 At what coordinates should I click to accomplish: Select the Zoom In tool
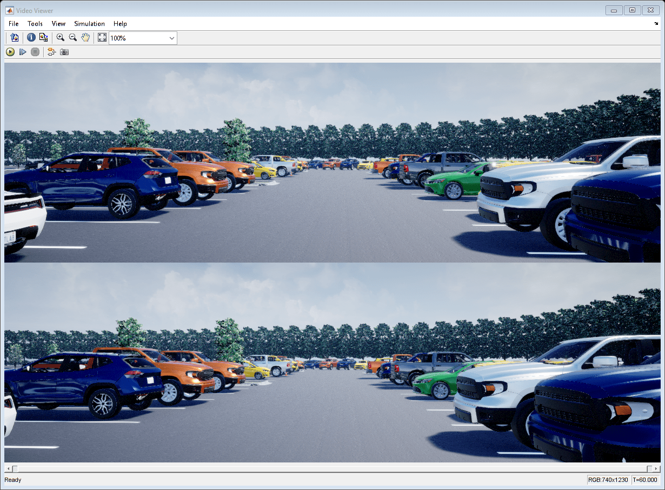pyautogui.click(x=61, y=38)
